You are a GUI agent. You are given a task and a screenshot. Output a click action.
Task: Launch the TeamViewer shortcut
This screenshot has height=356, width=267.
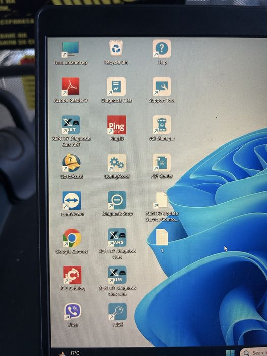tap(72, 200)
